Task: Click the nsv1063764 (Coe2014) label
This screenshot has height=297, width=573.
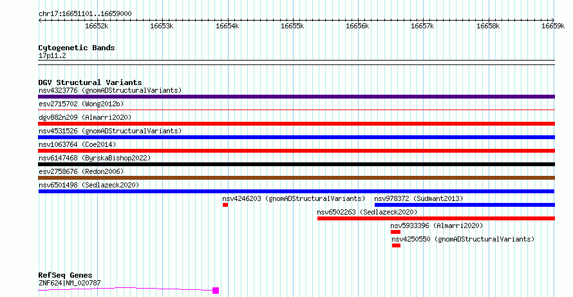Action: tap(77, 144)
